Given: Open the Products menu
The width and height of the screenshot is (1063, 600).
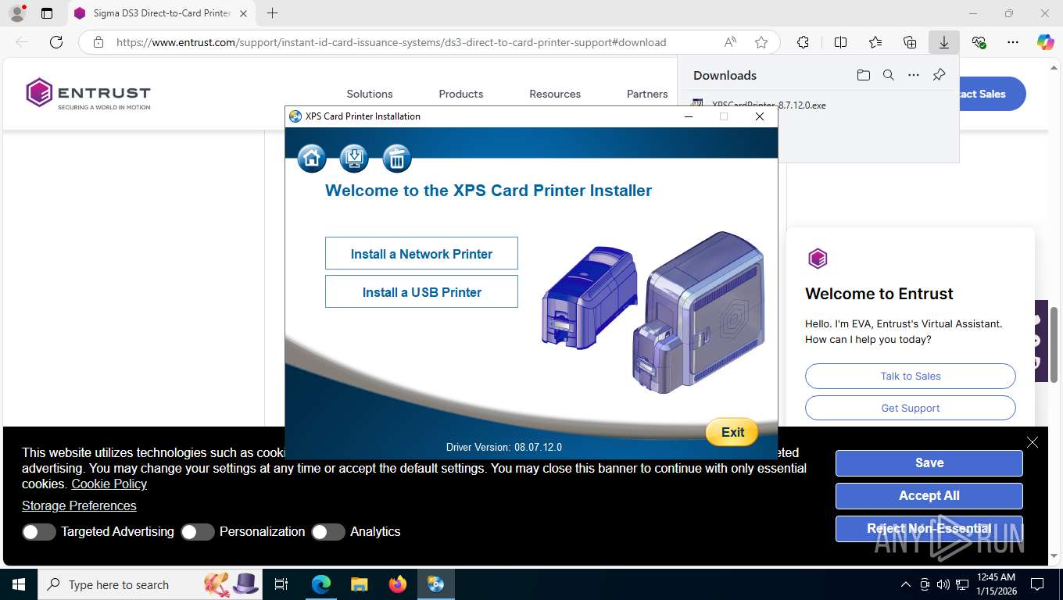Looking at the screenshot, I should coord(461,94).
